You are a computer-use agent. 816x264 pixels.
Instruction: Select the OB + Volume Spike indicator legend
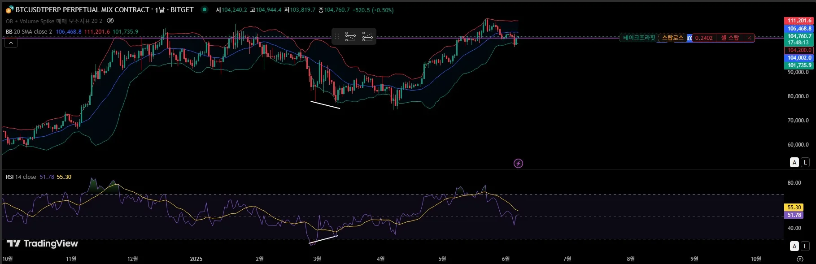(54, 21)
